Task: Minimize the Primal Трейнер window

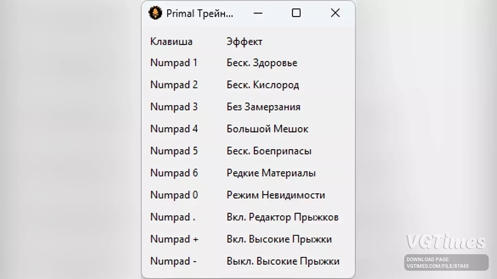Action: [258, 13]
